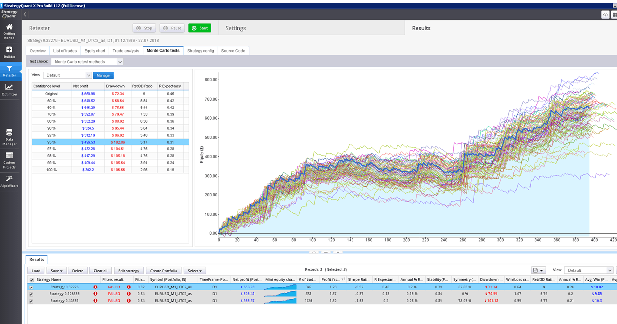This screenshot has height=324, width=617.
Task: Open Data Manager from sidebar
Action: tap(9, 137)
